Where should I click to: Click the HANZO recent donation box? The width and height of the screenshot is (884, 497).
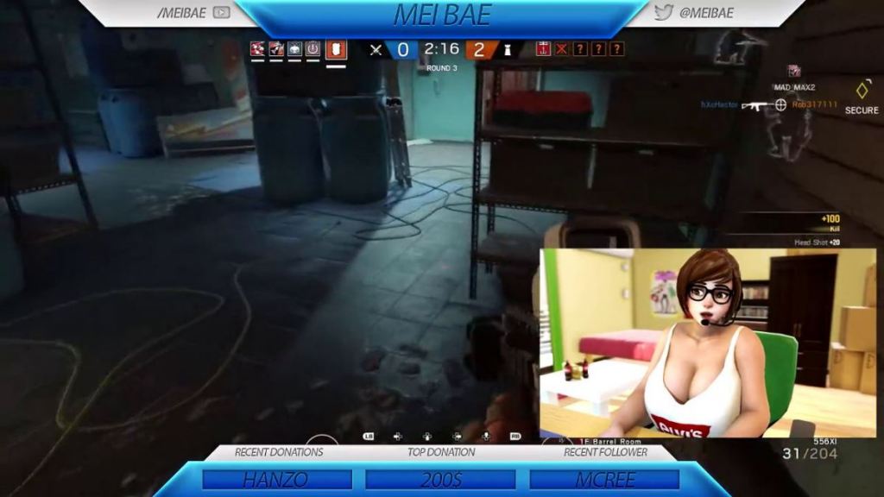(x=277, y=480)
